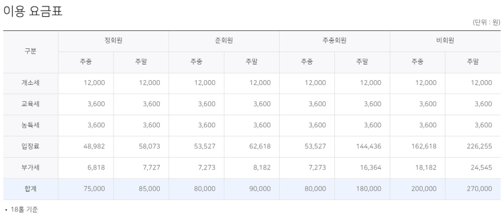Select the 270,000 합계 cell
This screenshot has width=503, height=217.
pyautogui.click(x=480, y=189)
